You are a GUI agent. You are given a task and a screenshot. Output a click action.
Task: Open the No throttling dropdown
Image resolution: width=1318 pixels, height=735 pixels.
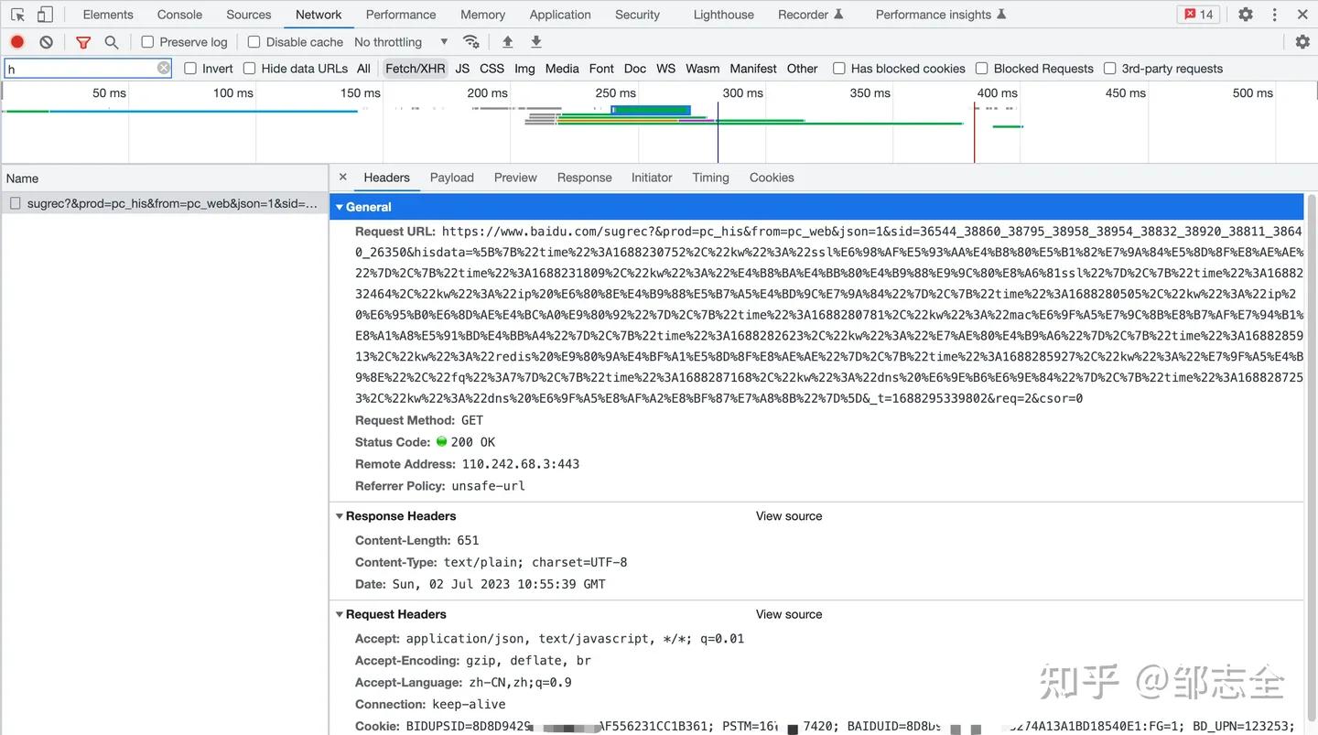pos(401,42)
